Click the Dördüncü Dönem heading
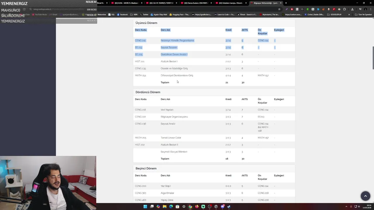Viewport: 374px width, 210px height. coord(148,92)
